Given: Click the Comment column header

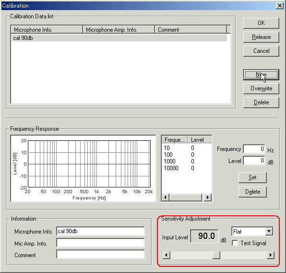Looking at the screenshot, I should tap(191, 30).
